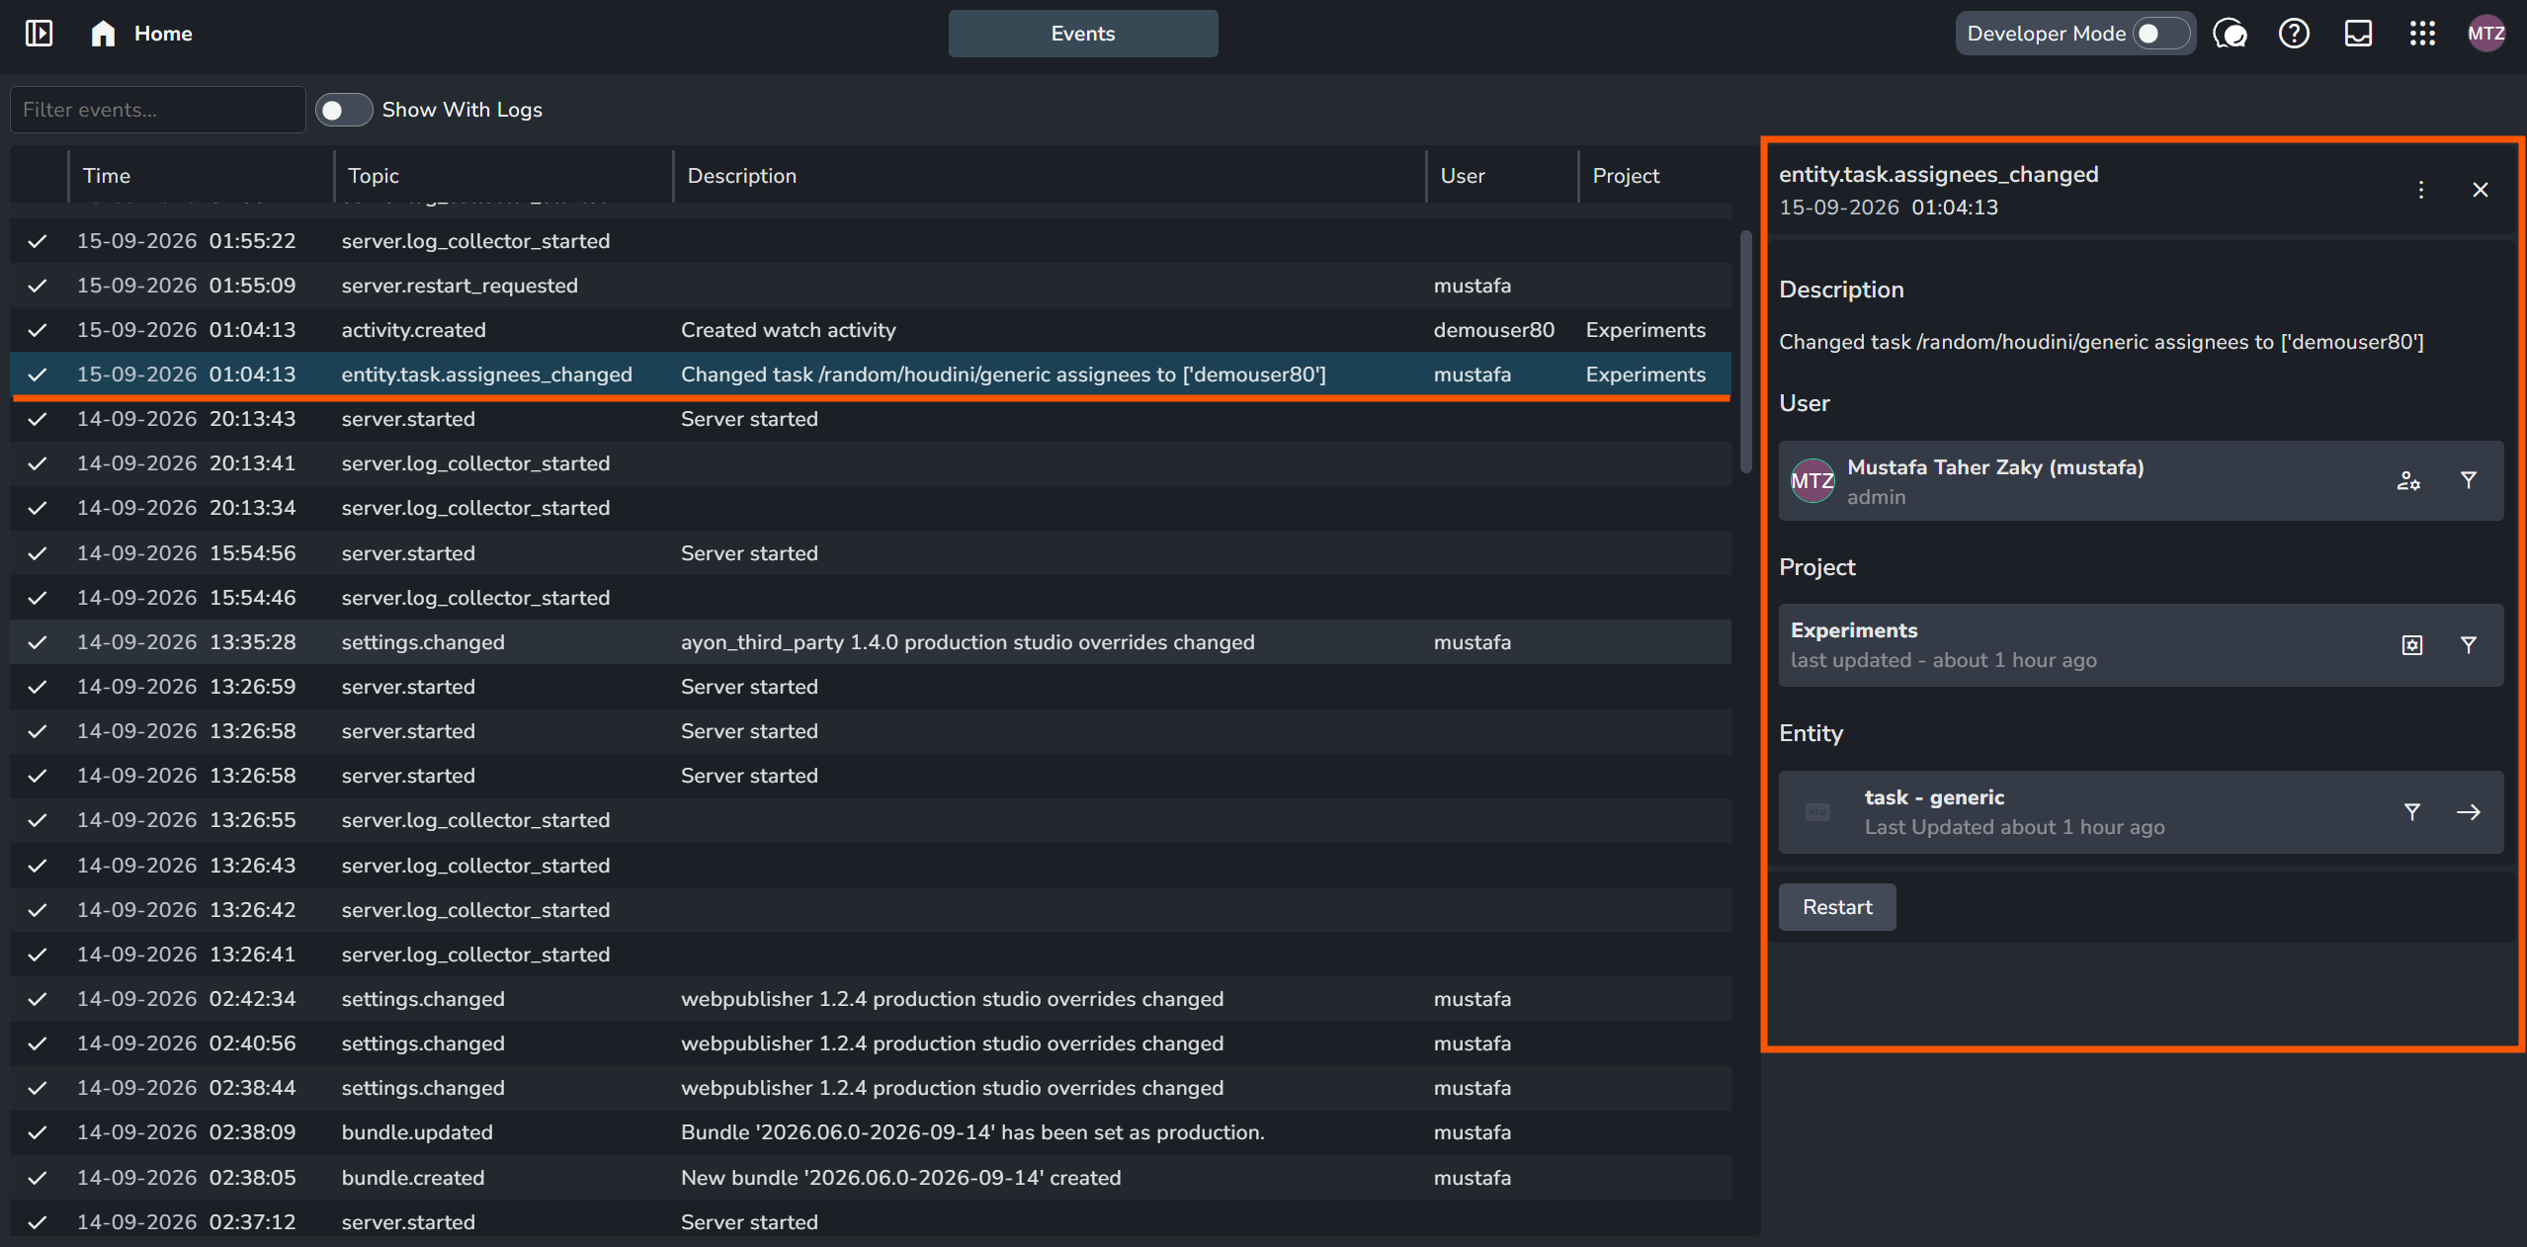Open the help question mark icon

(2294, 34)
